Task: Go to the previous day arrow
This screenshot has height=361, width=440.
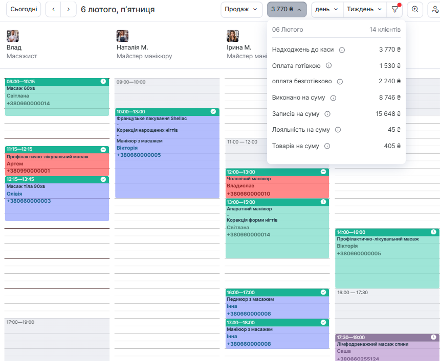Action: [x=53, y=9]
